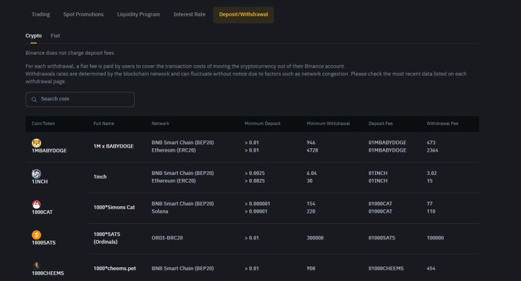Click the Coin/Token column header

(43, 124)
